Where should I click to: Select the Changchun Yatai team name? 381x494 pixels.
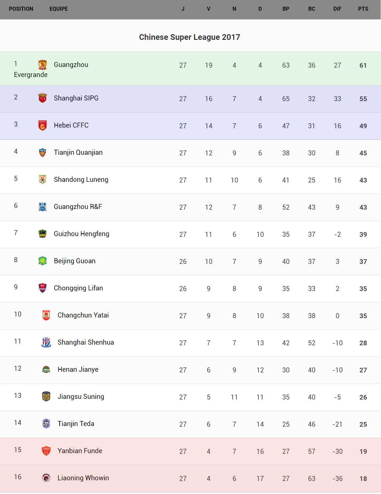[x=83, y=315]
